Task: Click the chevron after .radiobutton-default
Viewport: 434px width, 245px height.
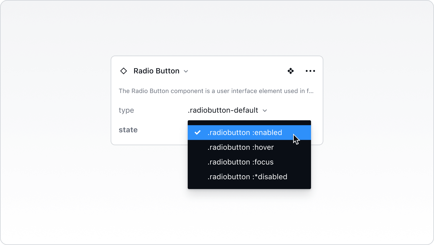Action: pos(264,111)
